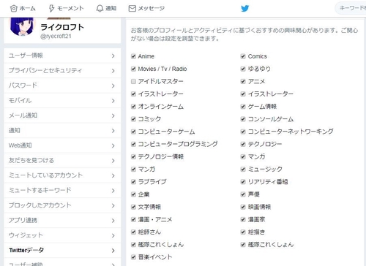Screen dimensions: 366x266
Task: Click the chevron beside Web通知
Action: [113, 145]
